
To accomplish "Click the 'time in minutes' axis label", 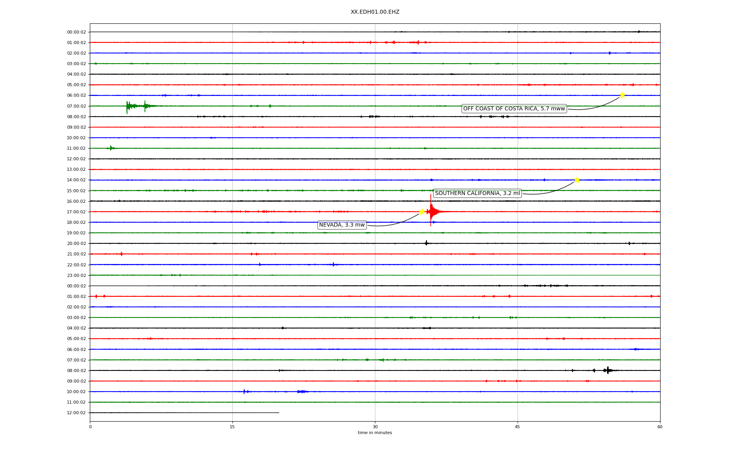I will (x=375, y=433).
